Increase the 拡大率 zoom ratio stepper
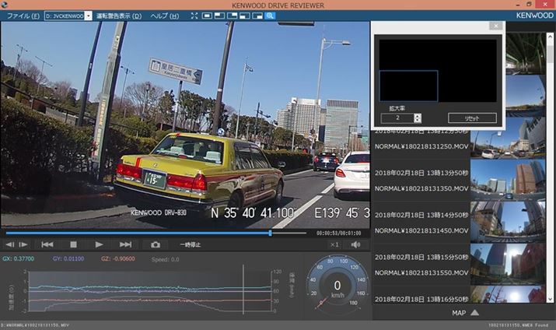 [418, 115]
